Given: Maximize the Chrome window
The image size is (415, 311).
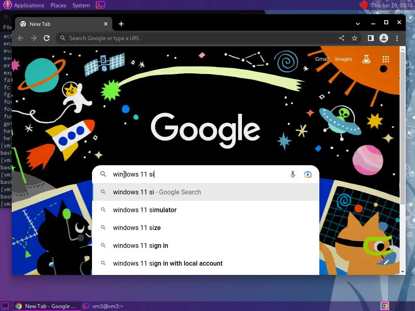Looking at the screenshot, I should pyautogui.click(x=386, y=23).
